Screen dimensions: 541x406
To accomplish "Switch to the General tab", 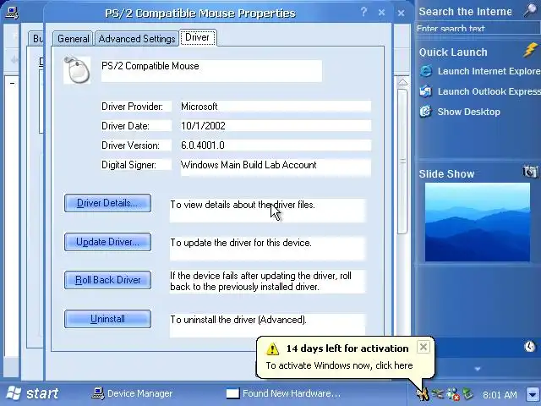I will point(74,39).
